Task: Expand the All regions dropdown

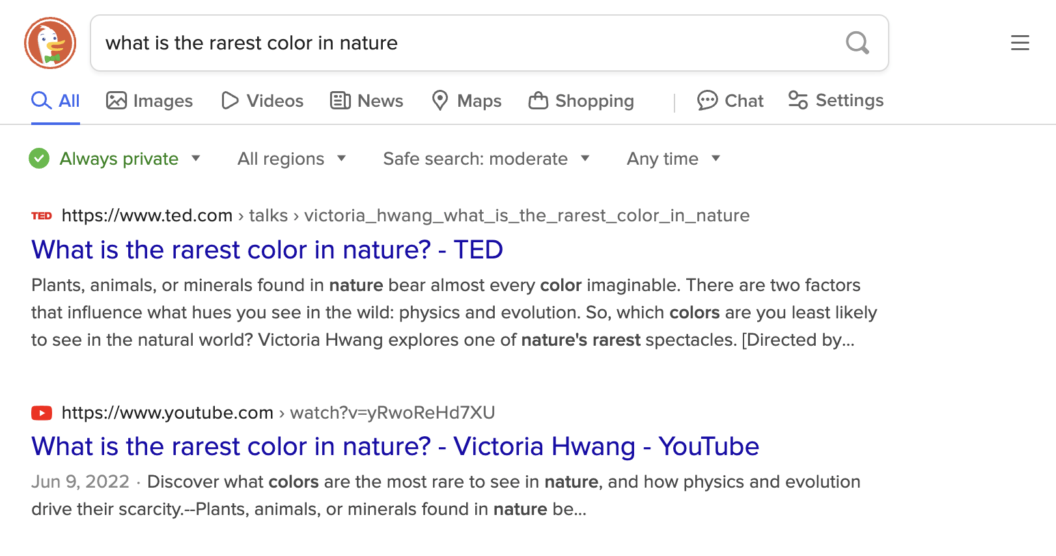Action: [x=292, y=159]
